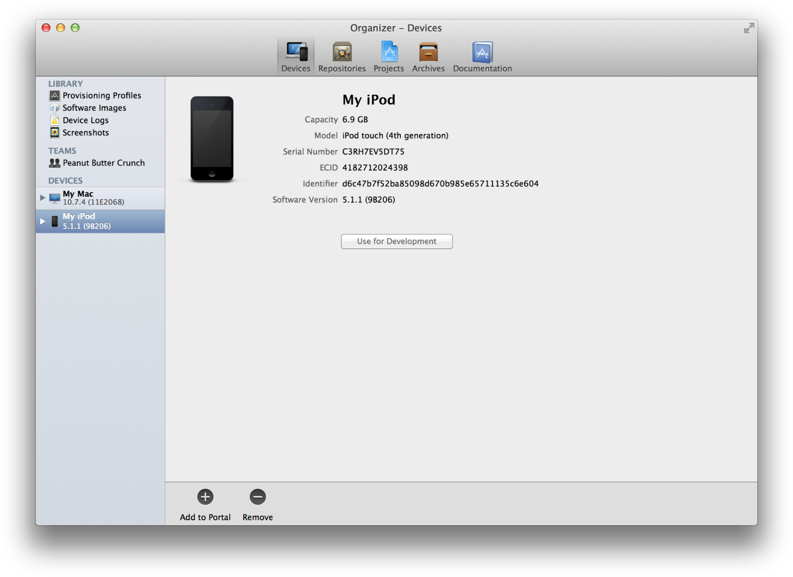Click the model text iPod touch (4th generation)
Image resolution: width=793 pixels, height=577 pixels.
click(x=395, y=136)
